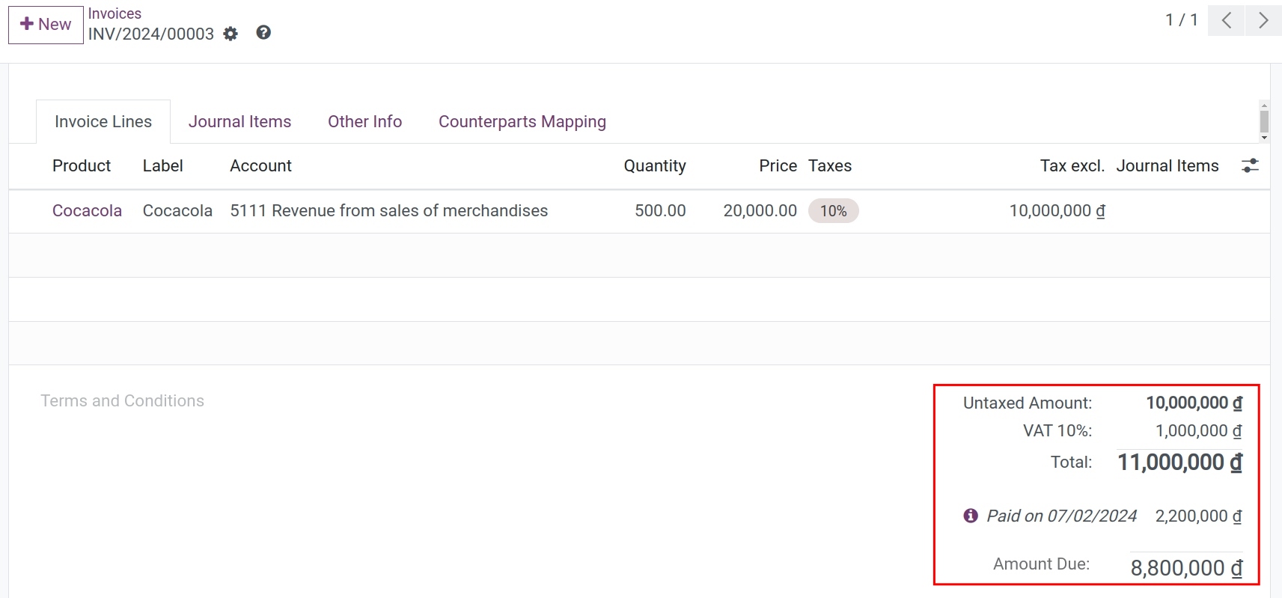Click the Journal Items column header
Image resolution: width=1282 pixels, height=598 pixels.
point(1167,166)
